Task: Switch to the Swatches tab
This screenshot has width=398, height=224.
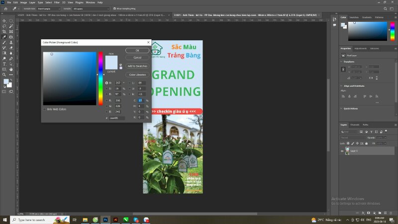Action: tap(354, 17)
